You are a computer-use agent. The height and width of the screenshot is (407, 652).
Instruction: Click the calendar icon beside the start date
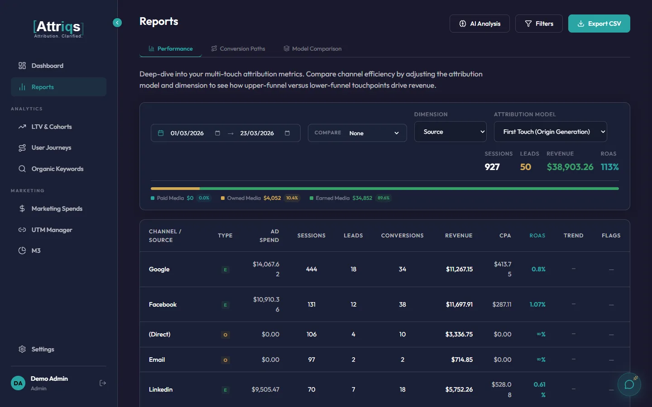coord(161,133)
